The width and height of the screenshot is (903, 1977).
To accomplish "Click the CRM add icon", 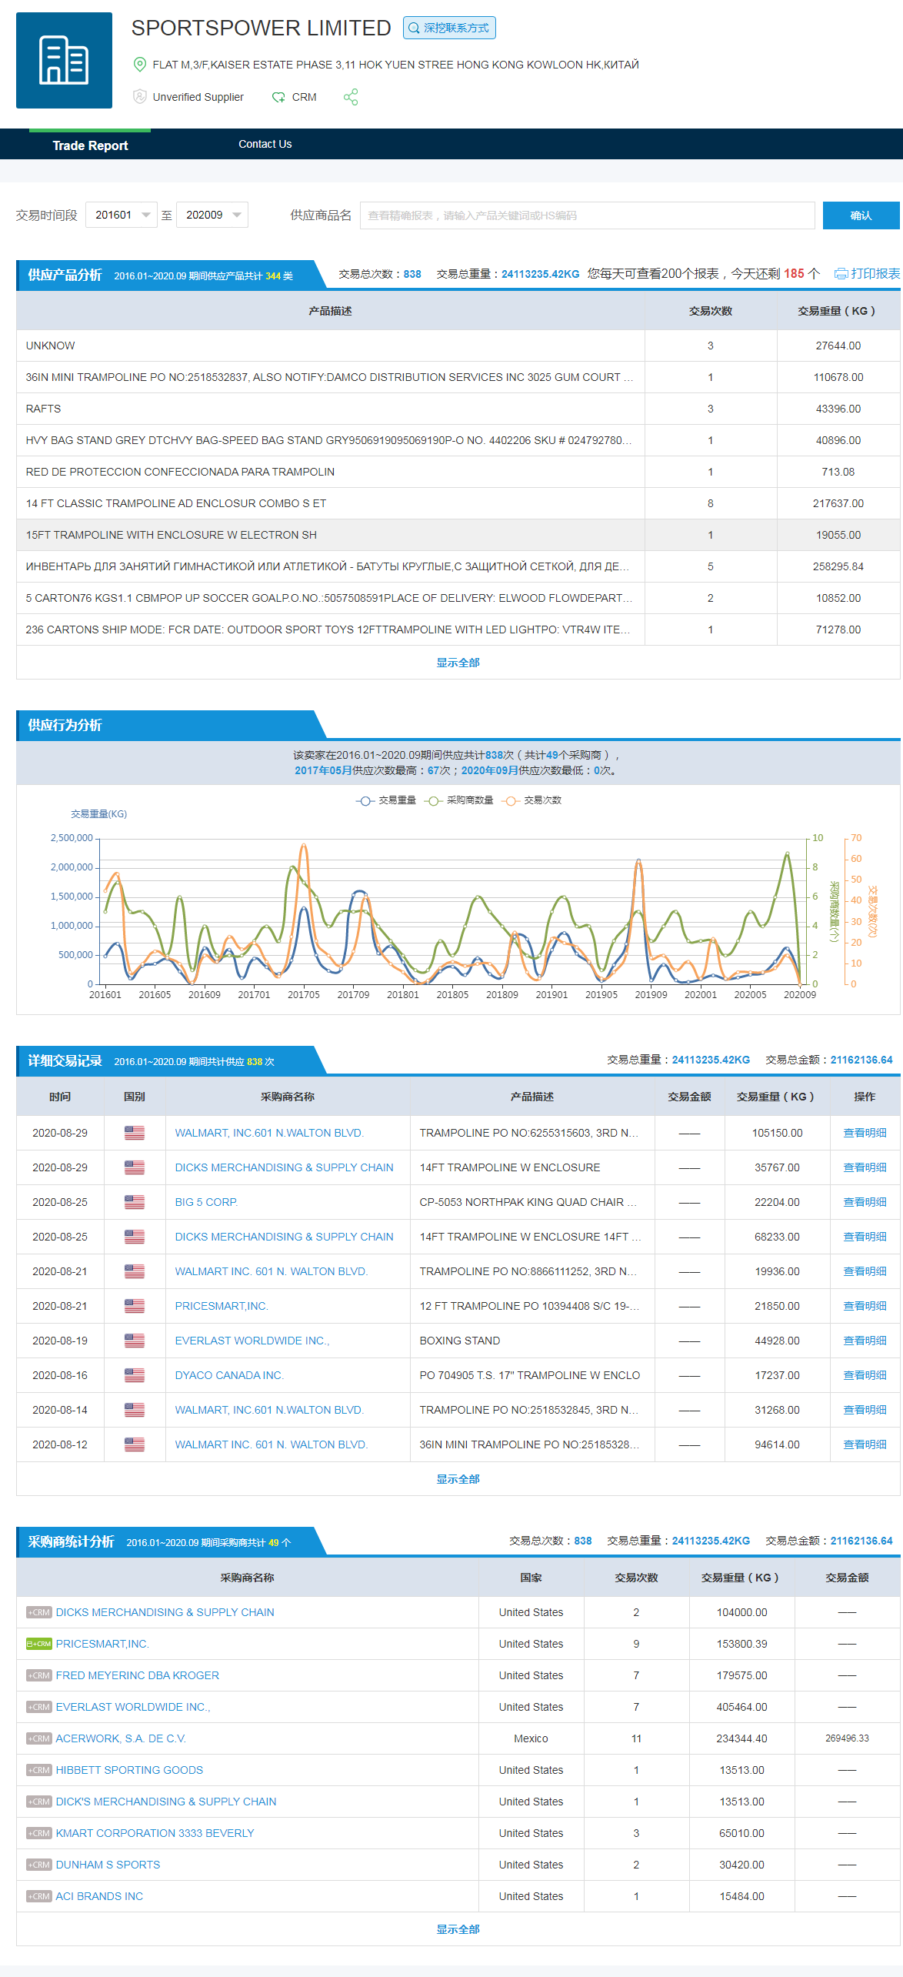I will click(x=278, y=97).
